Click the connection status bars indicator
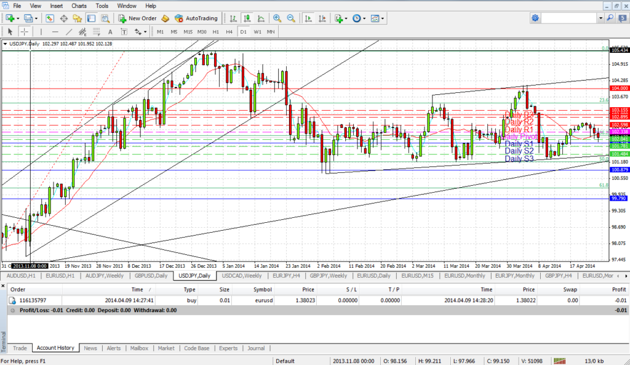This screenshot has width=630, height=365. coord(559,361)
